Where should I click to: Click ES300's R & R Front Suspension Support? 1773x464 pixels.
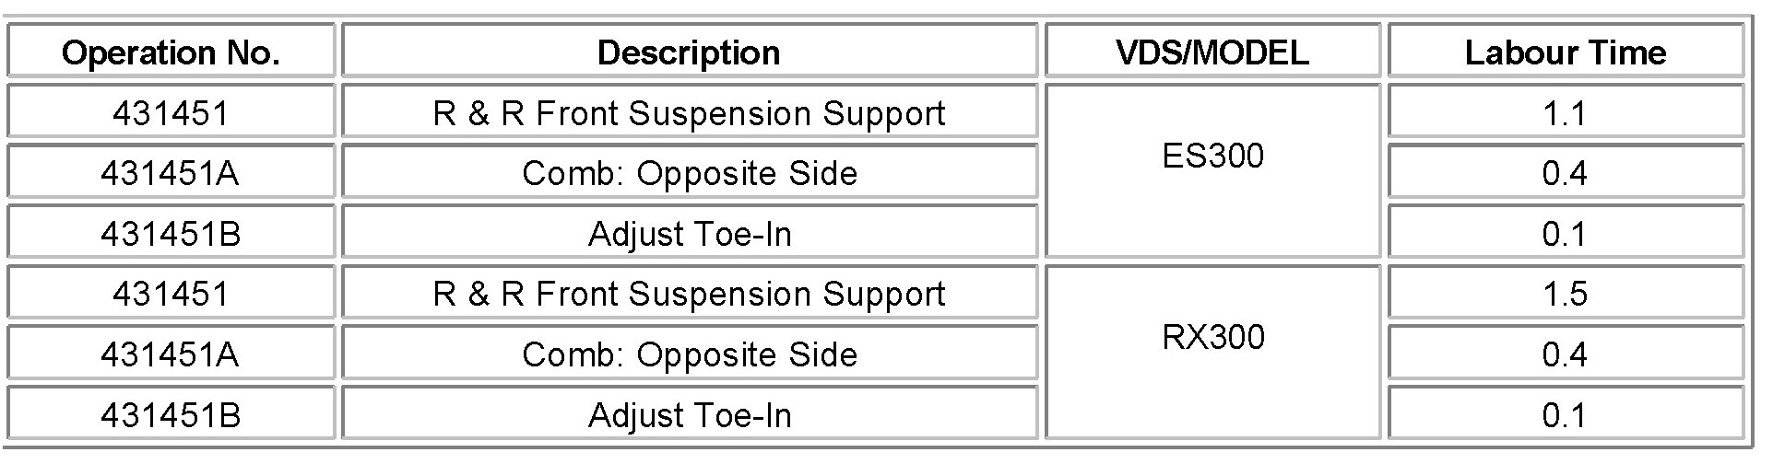tap(689, 113)
